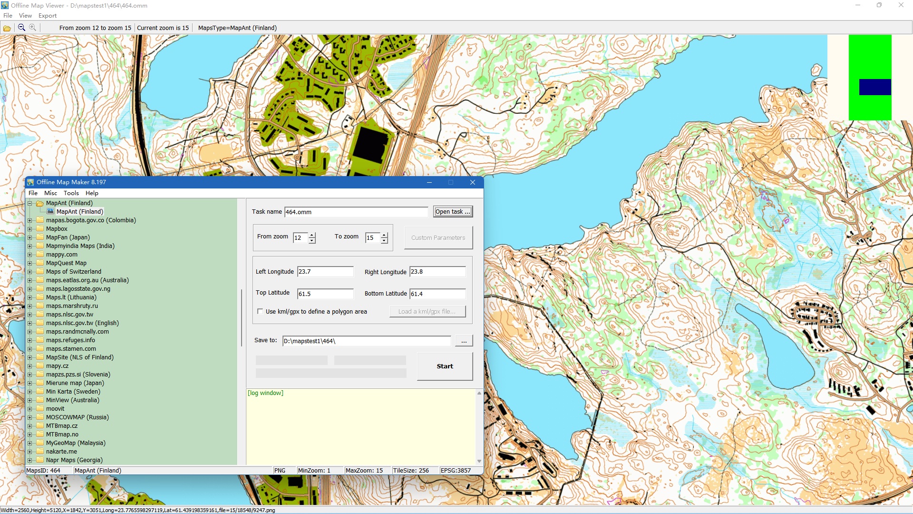Increase the From zoom value
The image size is (913, 514).
[312, 235]
